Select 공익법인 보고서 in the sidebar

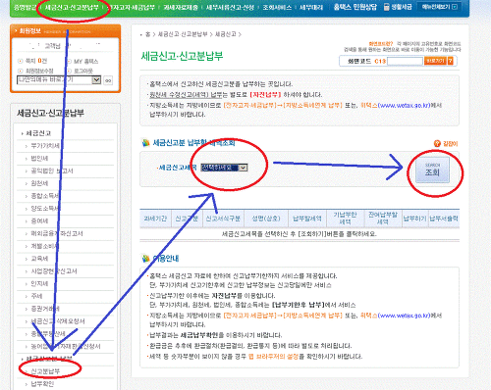click(52, 171)
